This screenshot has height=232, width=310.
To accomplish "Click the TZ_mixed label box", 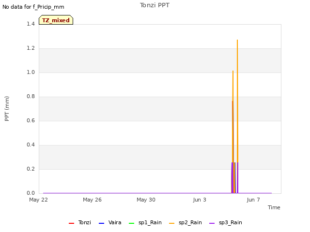I will (56, 20).
